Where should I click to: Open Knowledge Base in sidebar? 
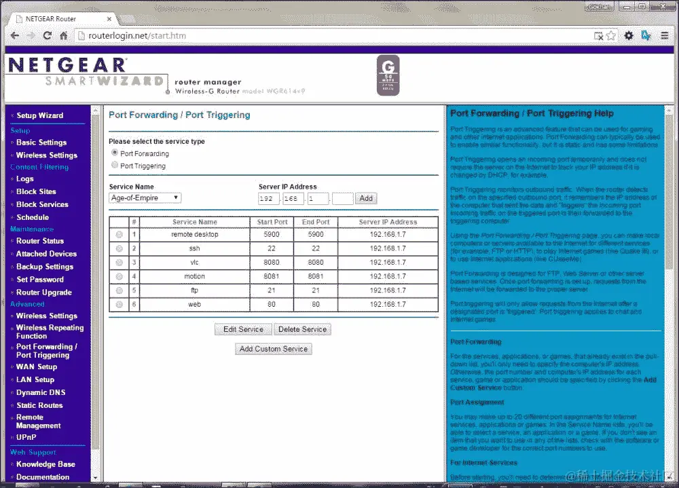pyautogui.click(x=46, y=464)
